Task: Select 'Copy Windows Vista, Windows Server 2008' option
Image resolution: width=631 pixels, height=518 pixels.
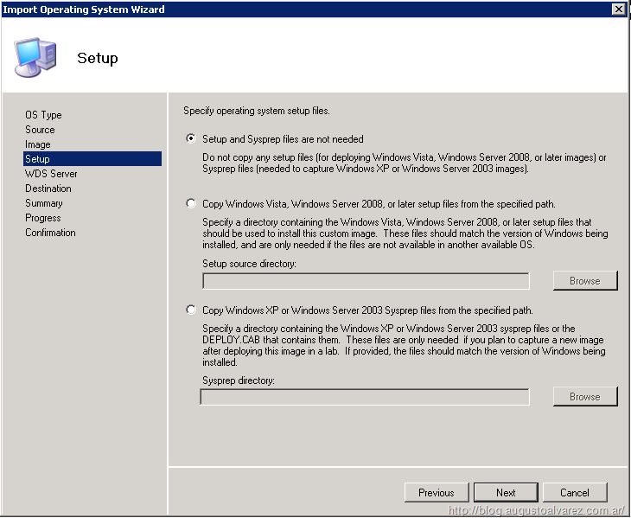Action: 191,203
